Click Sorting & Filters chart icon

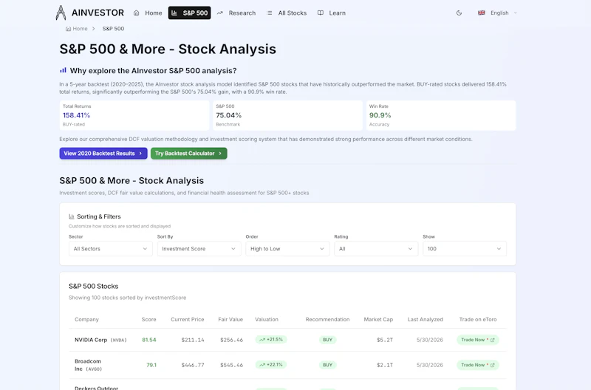71,216
